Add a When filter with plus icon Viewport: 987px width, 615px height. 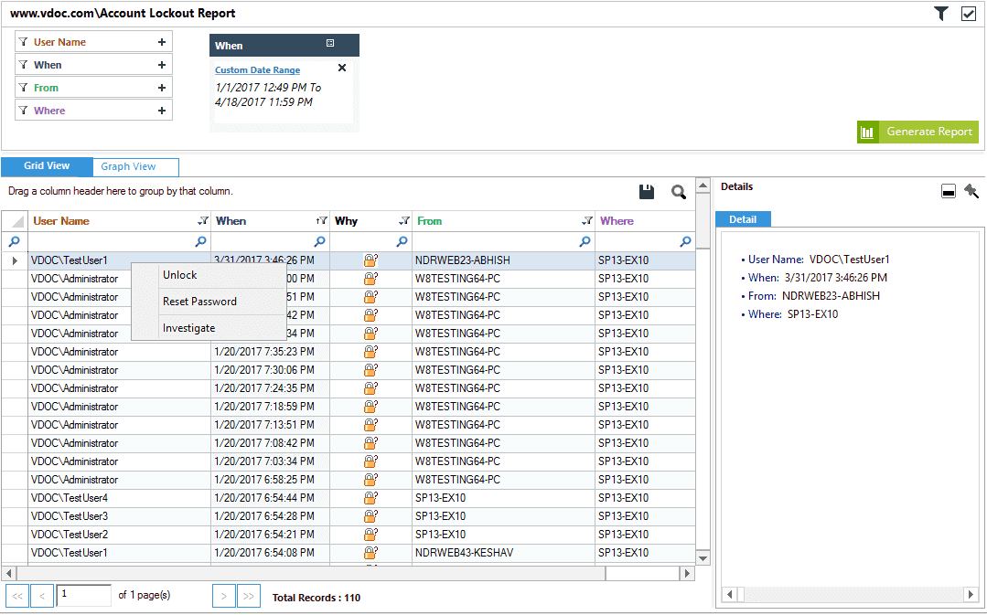pos(162,65)
